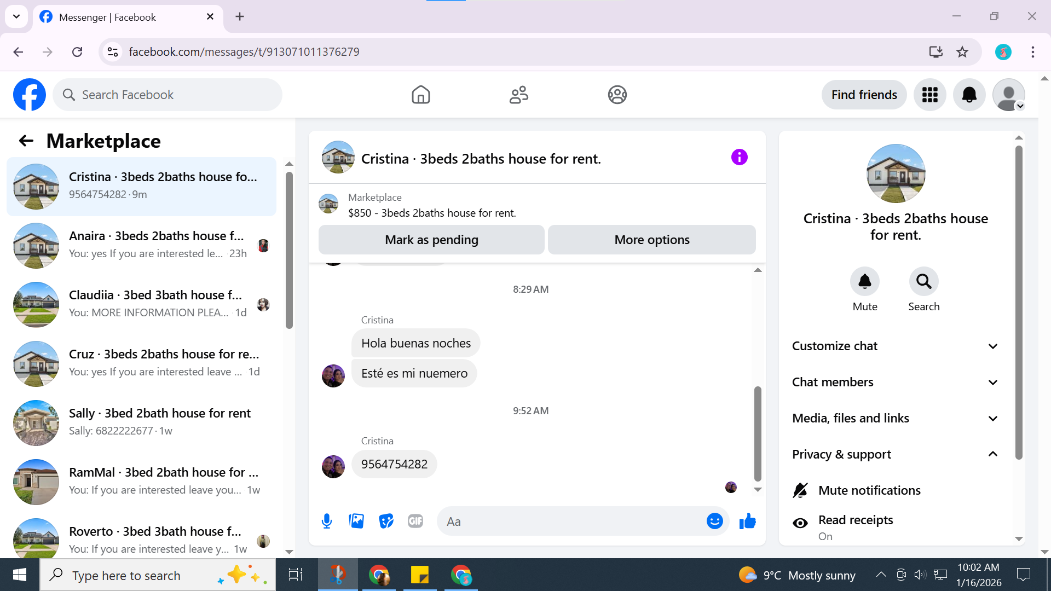Open the Friends tab in header
This screenshot has height=591, width=1051.
[518, 95]
